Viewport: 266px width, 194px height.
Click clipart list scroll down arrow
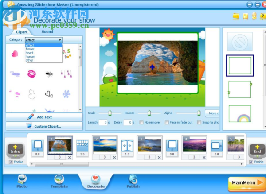click(x=80, y=109)
